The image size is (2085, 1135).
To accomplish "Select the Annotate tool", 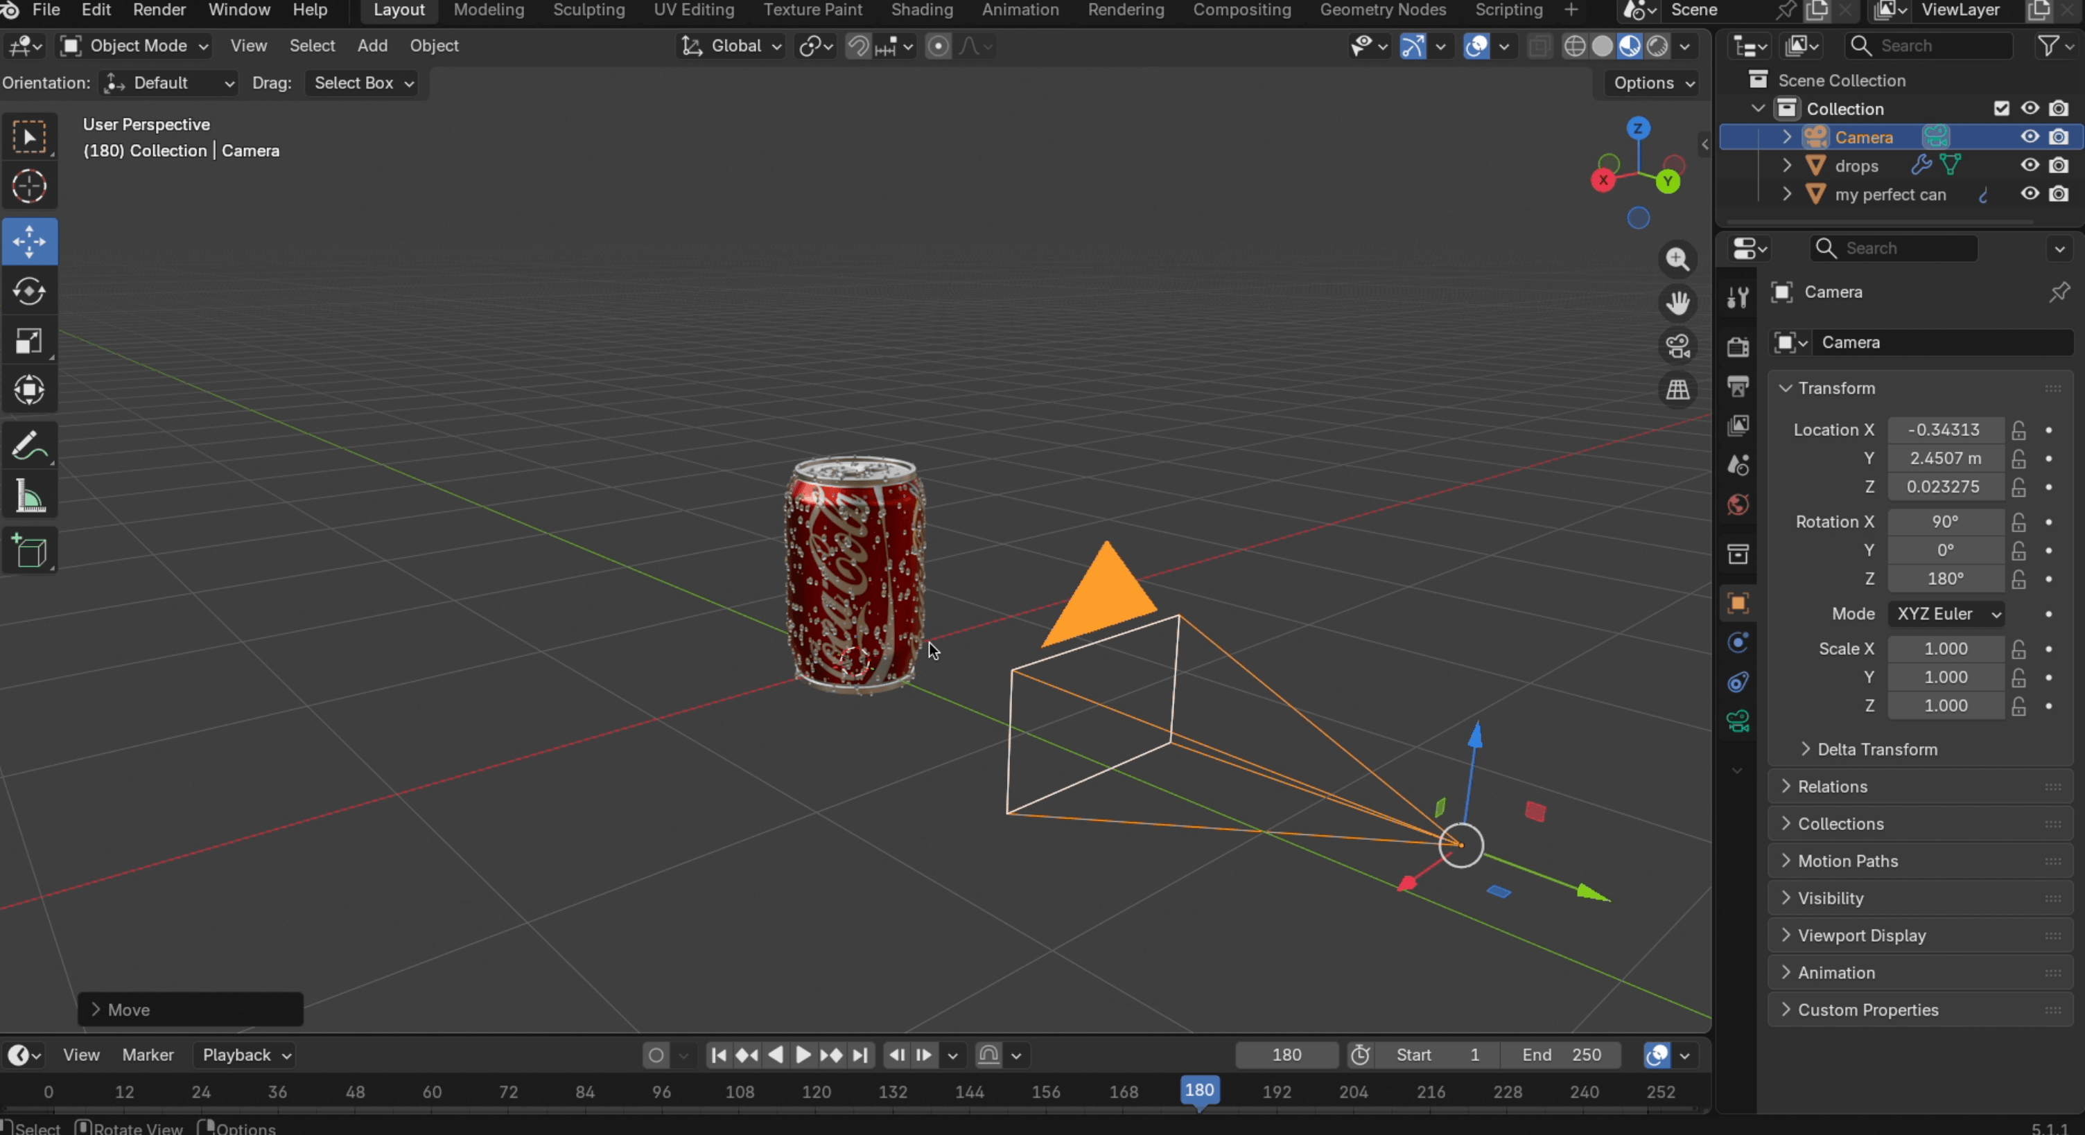I will click(29, 446).
